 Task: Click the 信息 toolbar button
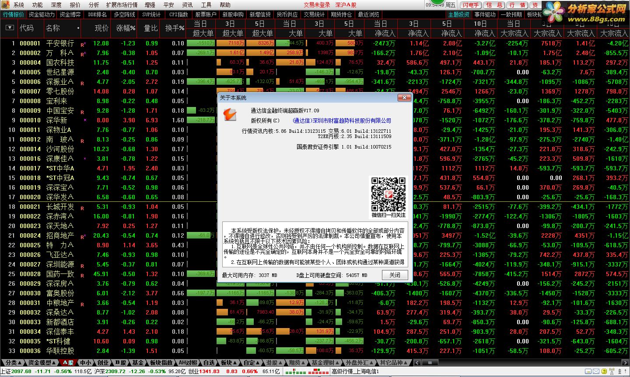(x=494, y=5)
